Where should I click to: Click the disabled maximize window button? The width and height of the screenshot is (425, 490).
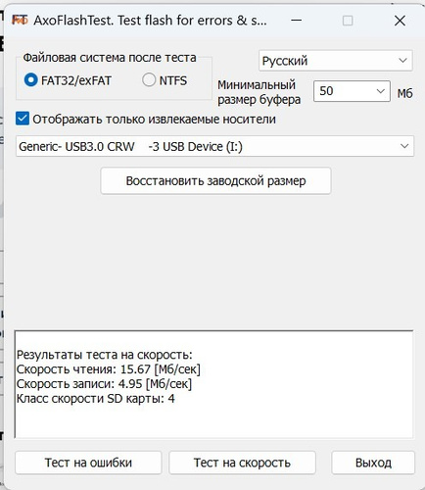click(348, 21)
